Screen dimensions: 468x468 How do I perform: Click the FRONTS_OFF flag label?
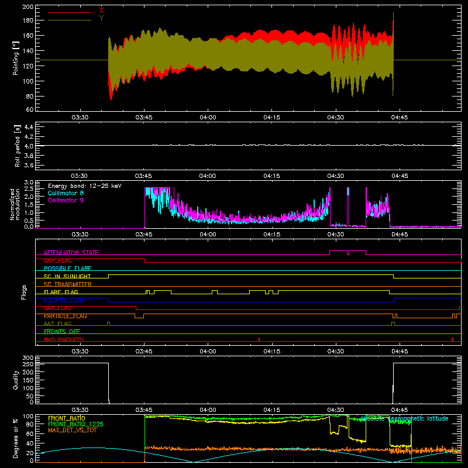[62, 332]
